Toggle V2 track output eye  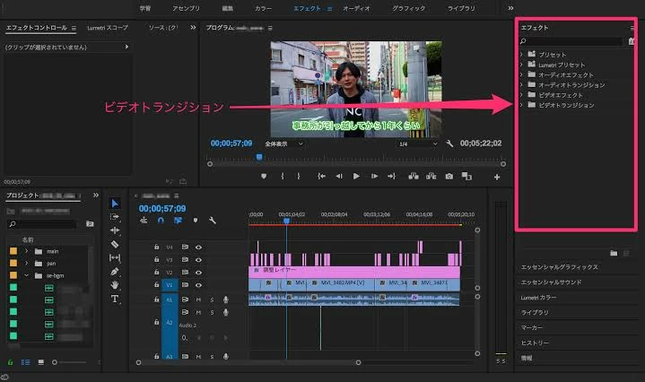(x=198, y=273)
